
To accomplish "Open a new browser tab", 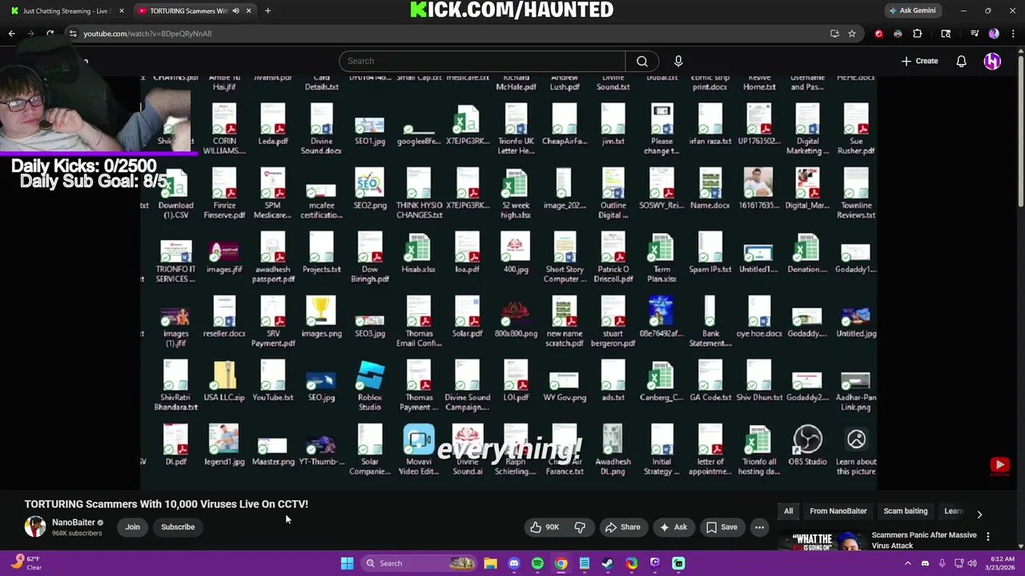I will point(267,10).
